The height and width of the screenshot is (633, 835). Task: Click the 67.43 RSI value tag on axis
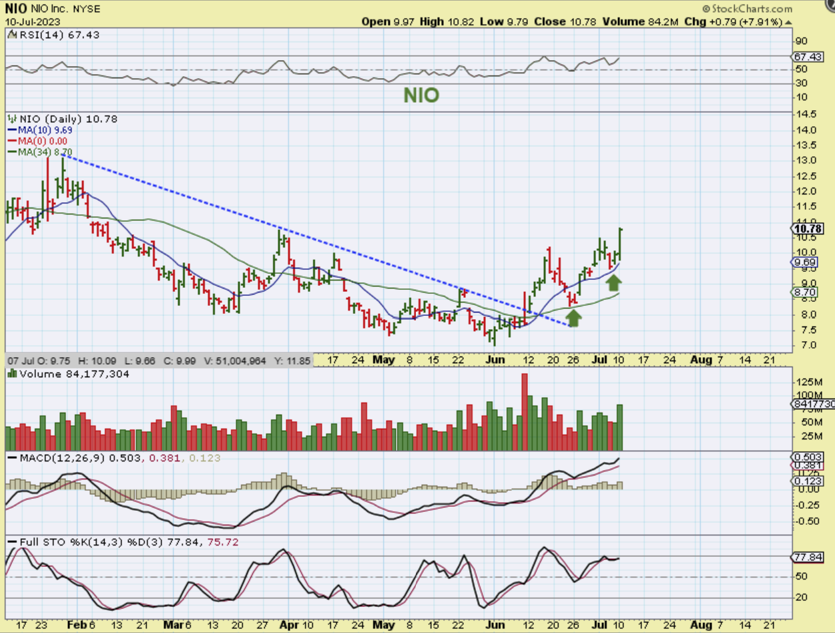tap(807, 57)
